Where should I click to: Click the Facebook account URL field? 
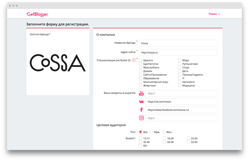(x=181, y=110)
